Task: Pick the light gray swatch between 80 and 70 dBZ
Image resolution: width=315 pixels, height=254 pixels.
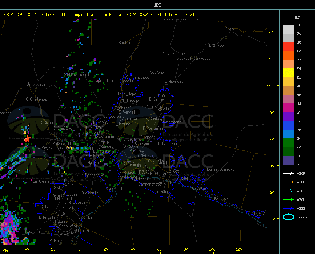Action: click(x=288, y=29)
